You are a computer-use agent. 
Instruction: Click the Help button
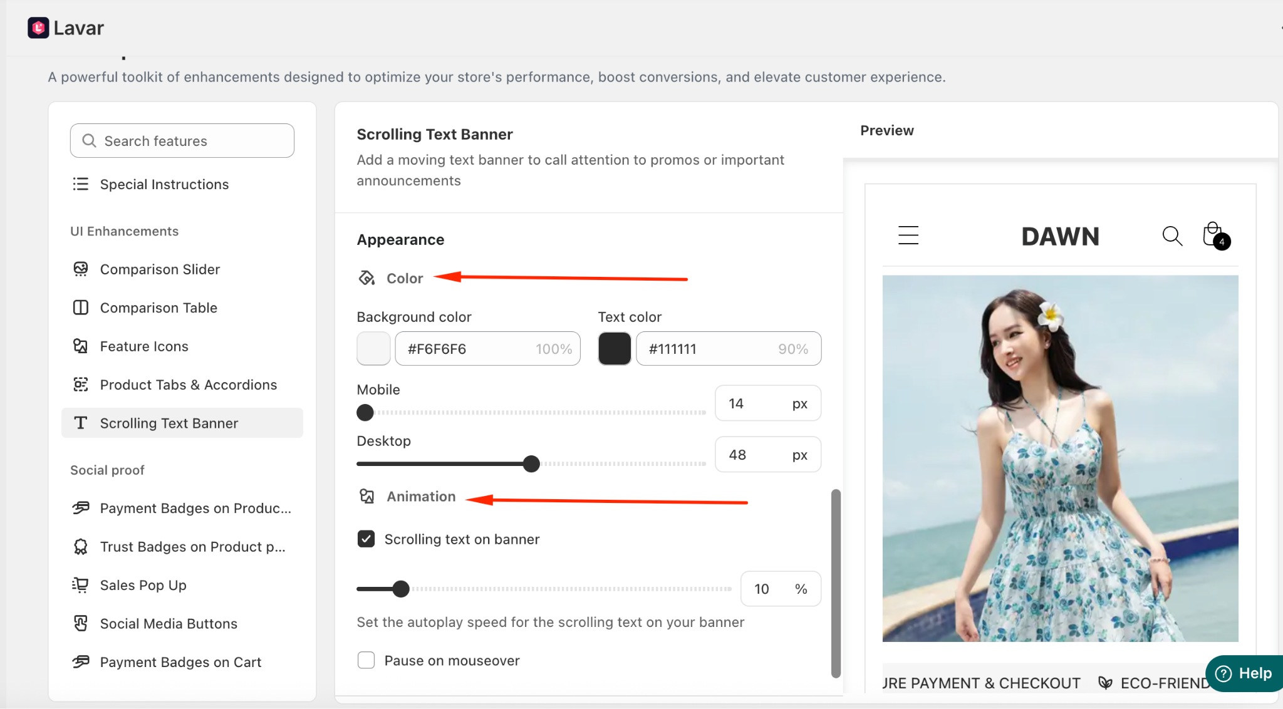(x=1244, y=673)
